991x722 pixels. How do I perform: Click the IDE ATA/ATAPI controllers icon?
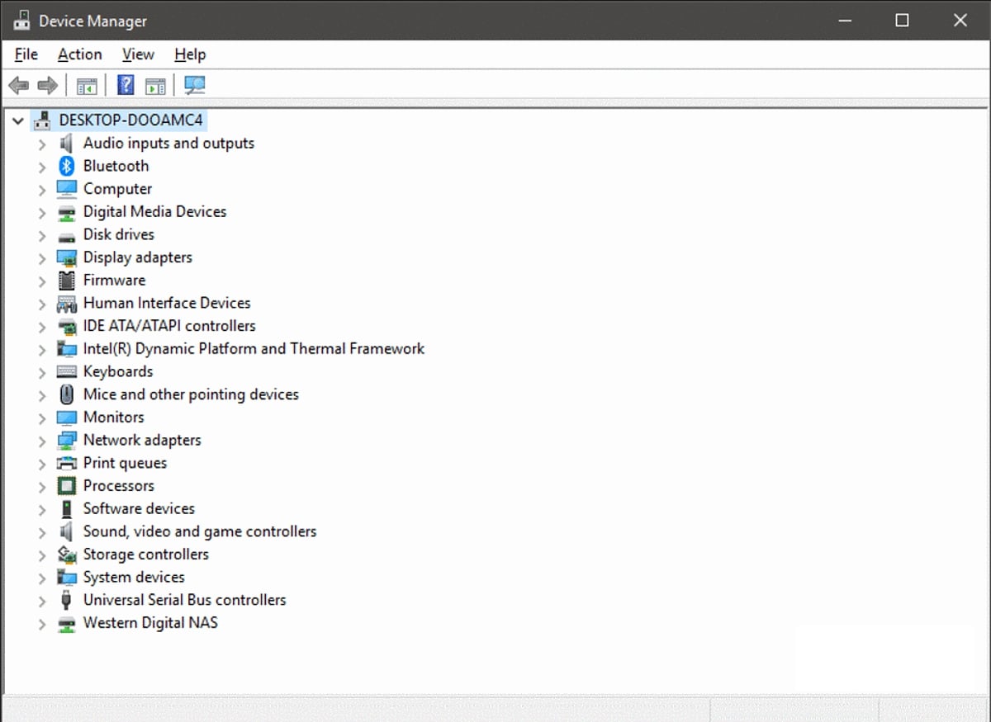[x=67, y=326]
